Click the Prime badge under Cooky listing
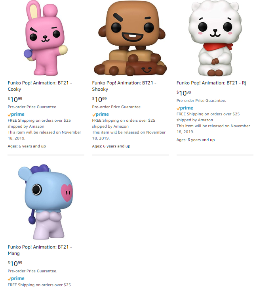The height and width of the screenshot is (289, 257). pos(16,115)
